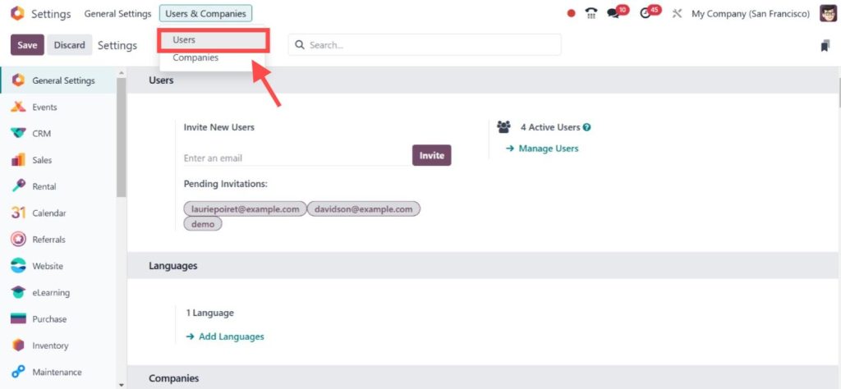This screenshot has height=389, width=841.
Task: Click the Odoo Settings app logo
Action: pyautogui.click(x=17, y=13)
